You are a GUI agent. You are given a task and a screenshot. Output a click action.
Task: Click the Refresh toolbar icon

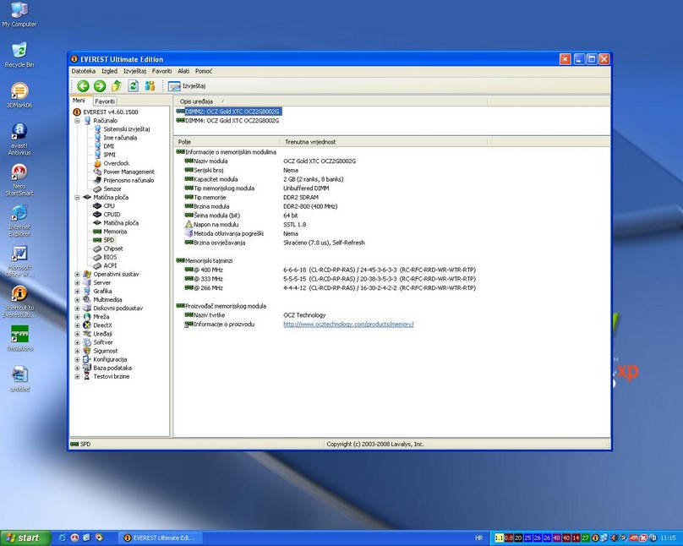click(133, 85)
